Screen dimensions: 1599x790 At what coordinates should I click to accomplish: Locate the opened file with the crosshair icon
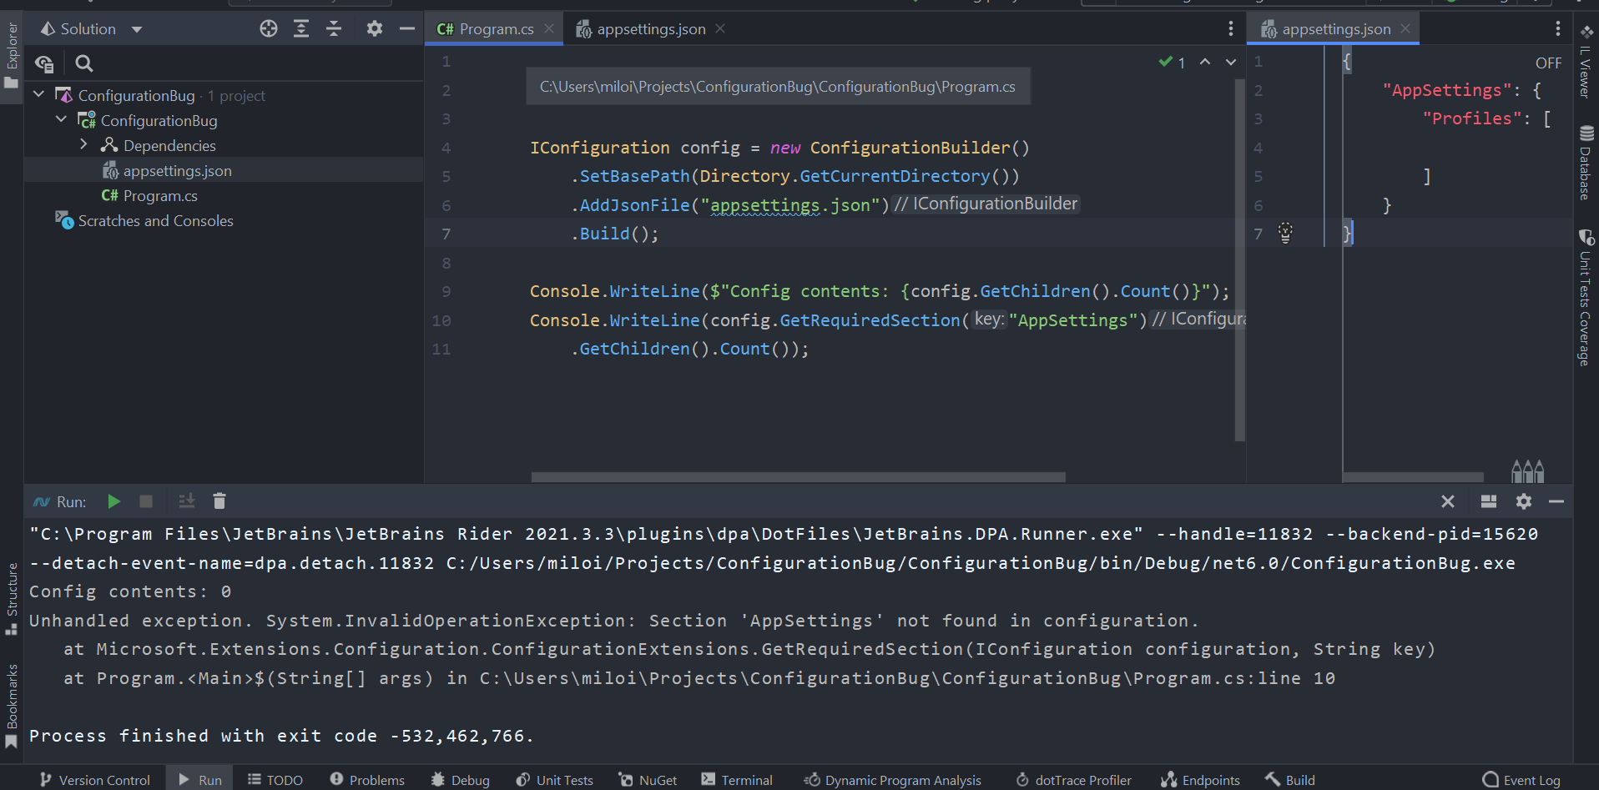pos(268,28)
